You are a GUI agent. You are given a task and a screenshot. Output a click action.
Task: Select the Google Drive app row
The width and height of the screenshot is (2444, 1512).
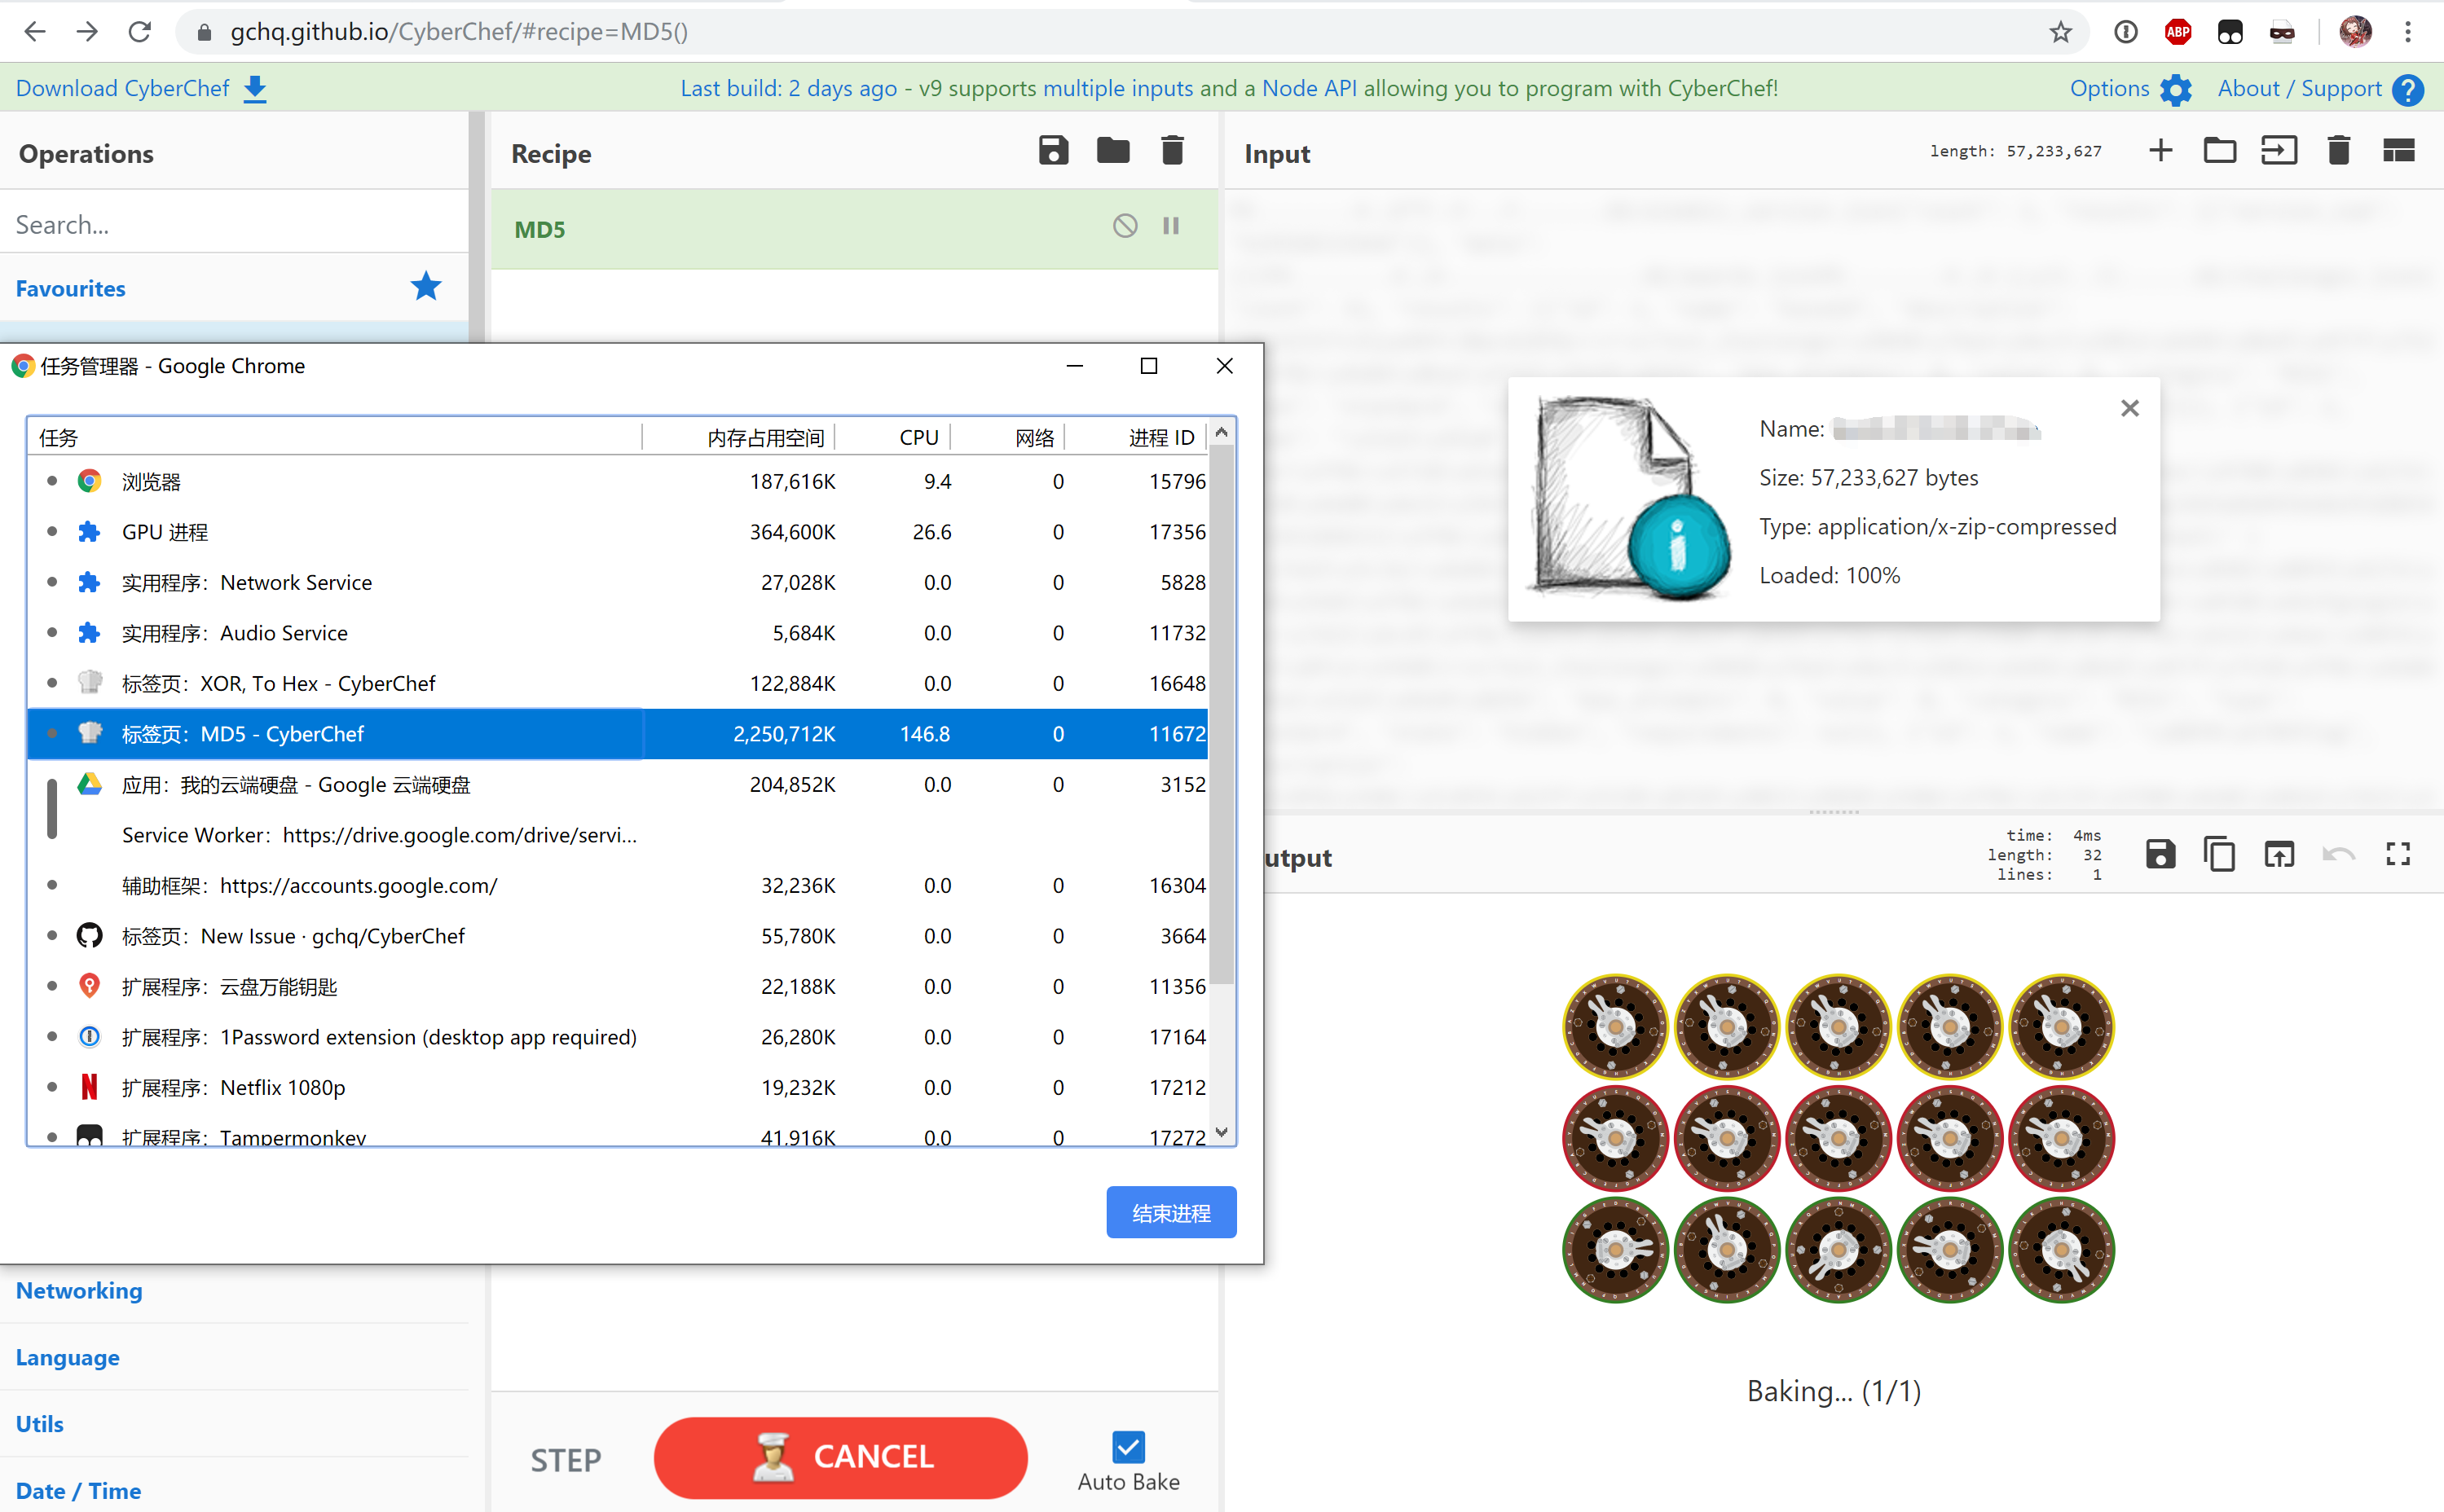(619, 785)
